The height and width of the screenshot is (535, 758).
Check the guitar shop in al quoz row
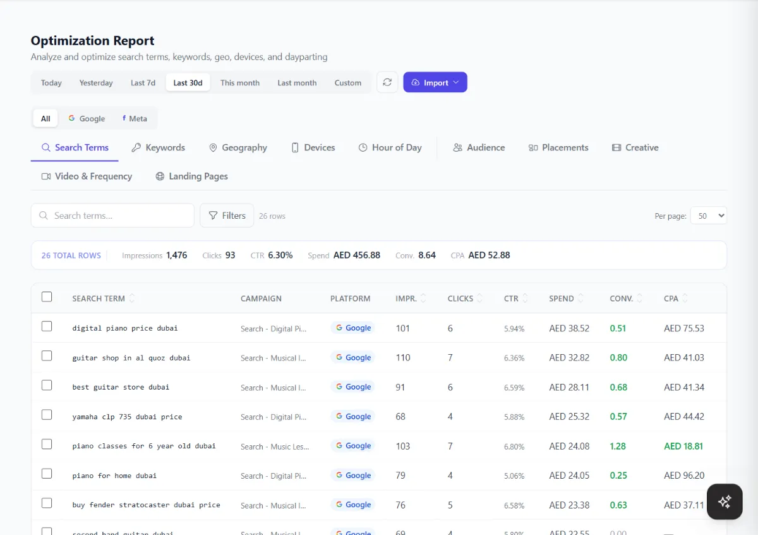(x=47, y=356)
